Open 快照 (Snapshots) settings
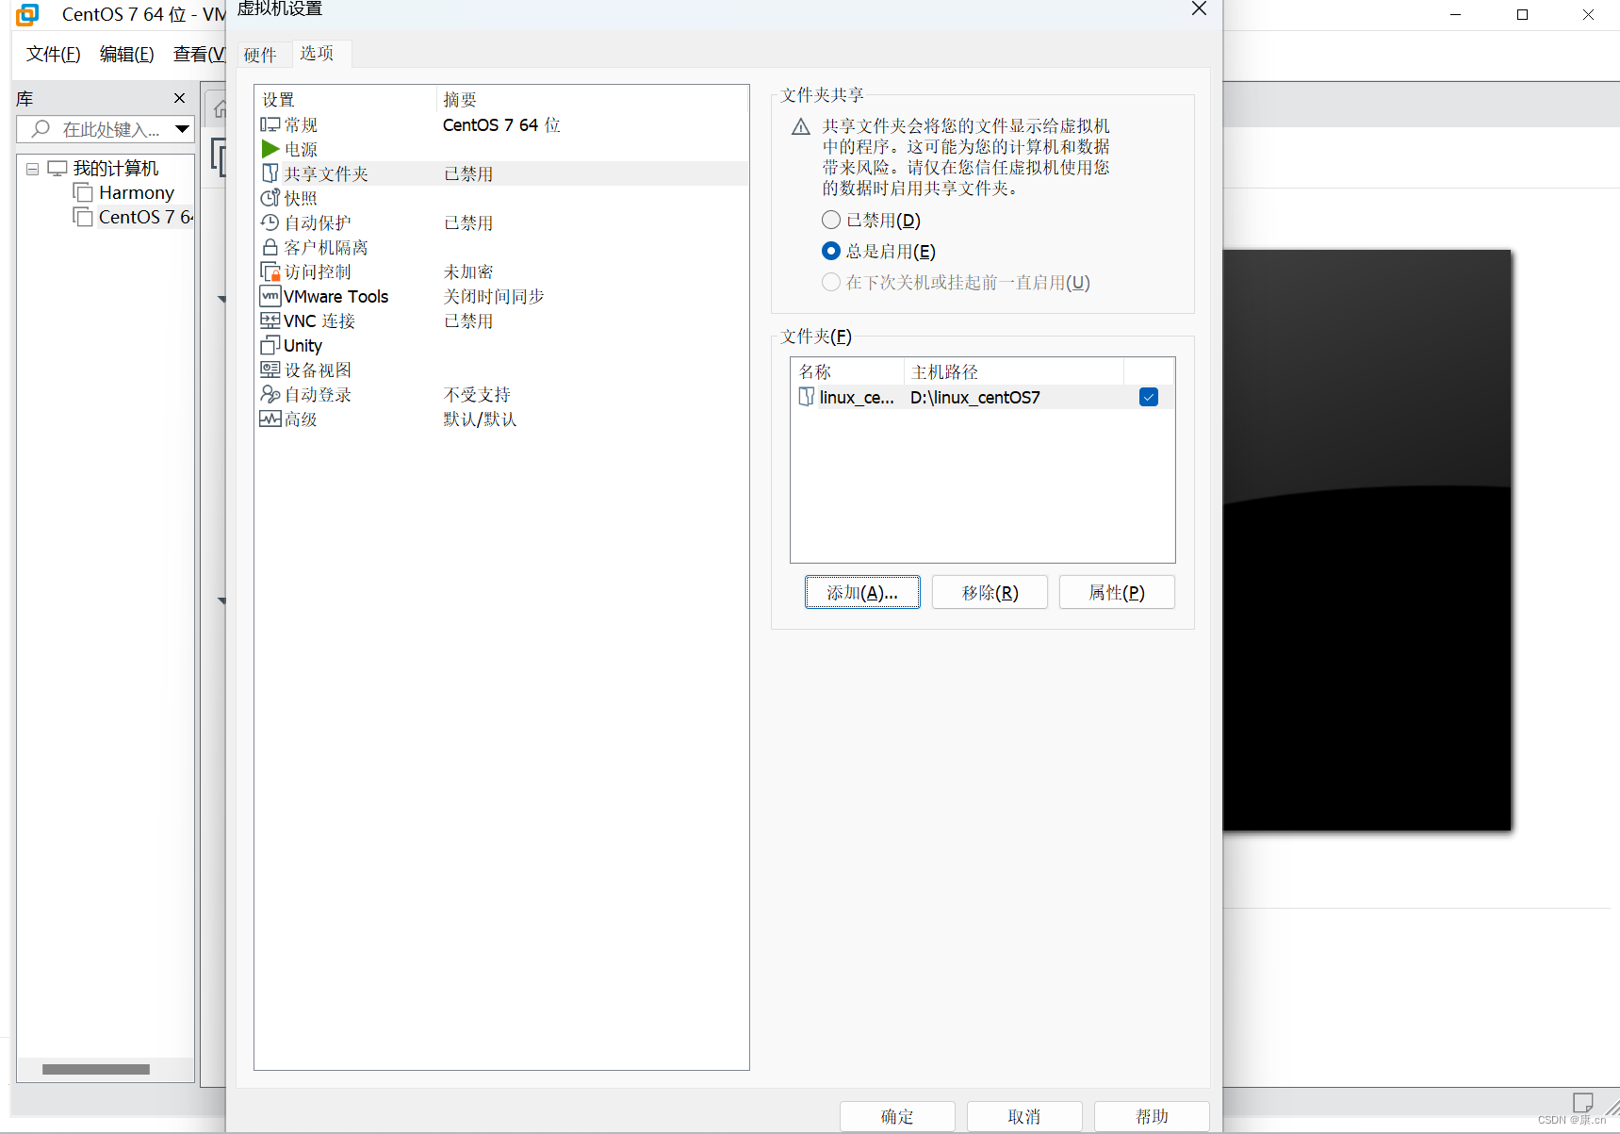 [x=302, y=197]
